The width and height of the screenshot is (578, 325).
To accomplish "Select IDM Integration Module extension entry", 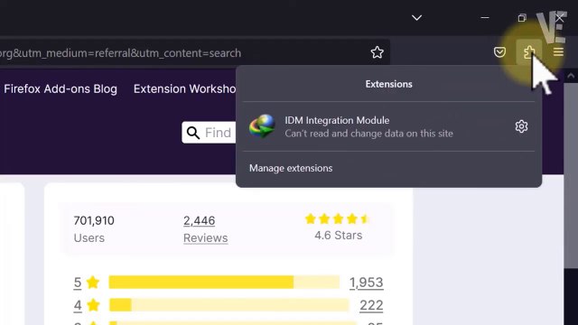I will pyautogui.click(x=388, y=126).
